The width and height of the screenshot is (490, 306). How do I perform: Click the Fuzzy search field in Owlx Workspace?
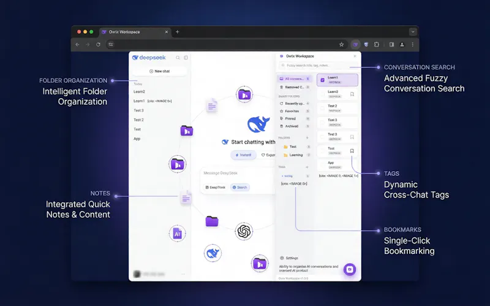click(318, 66)
